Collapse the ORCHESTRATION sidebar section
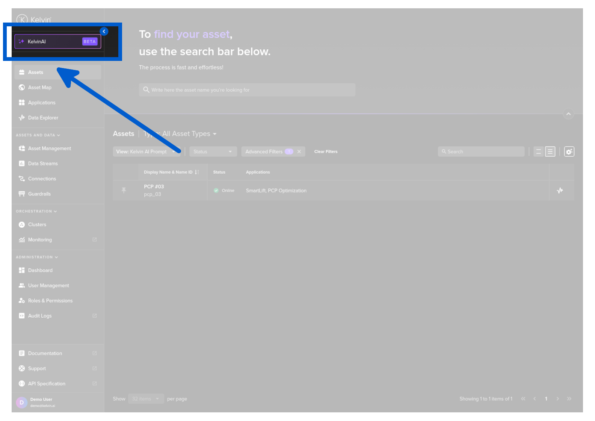595x421 pixels. [36, 211]
